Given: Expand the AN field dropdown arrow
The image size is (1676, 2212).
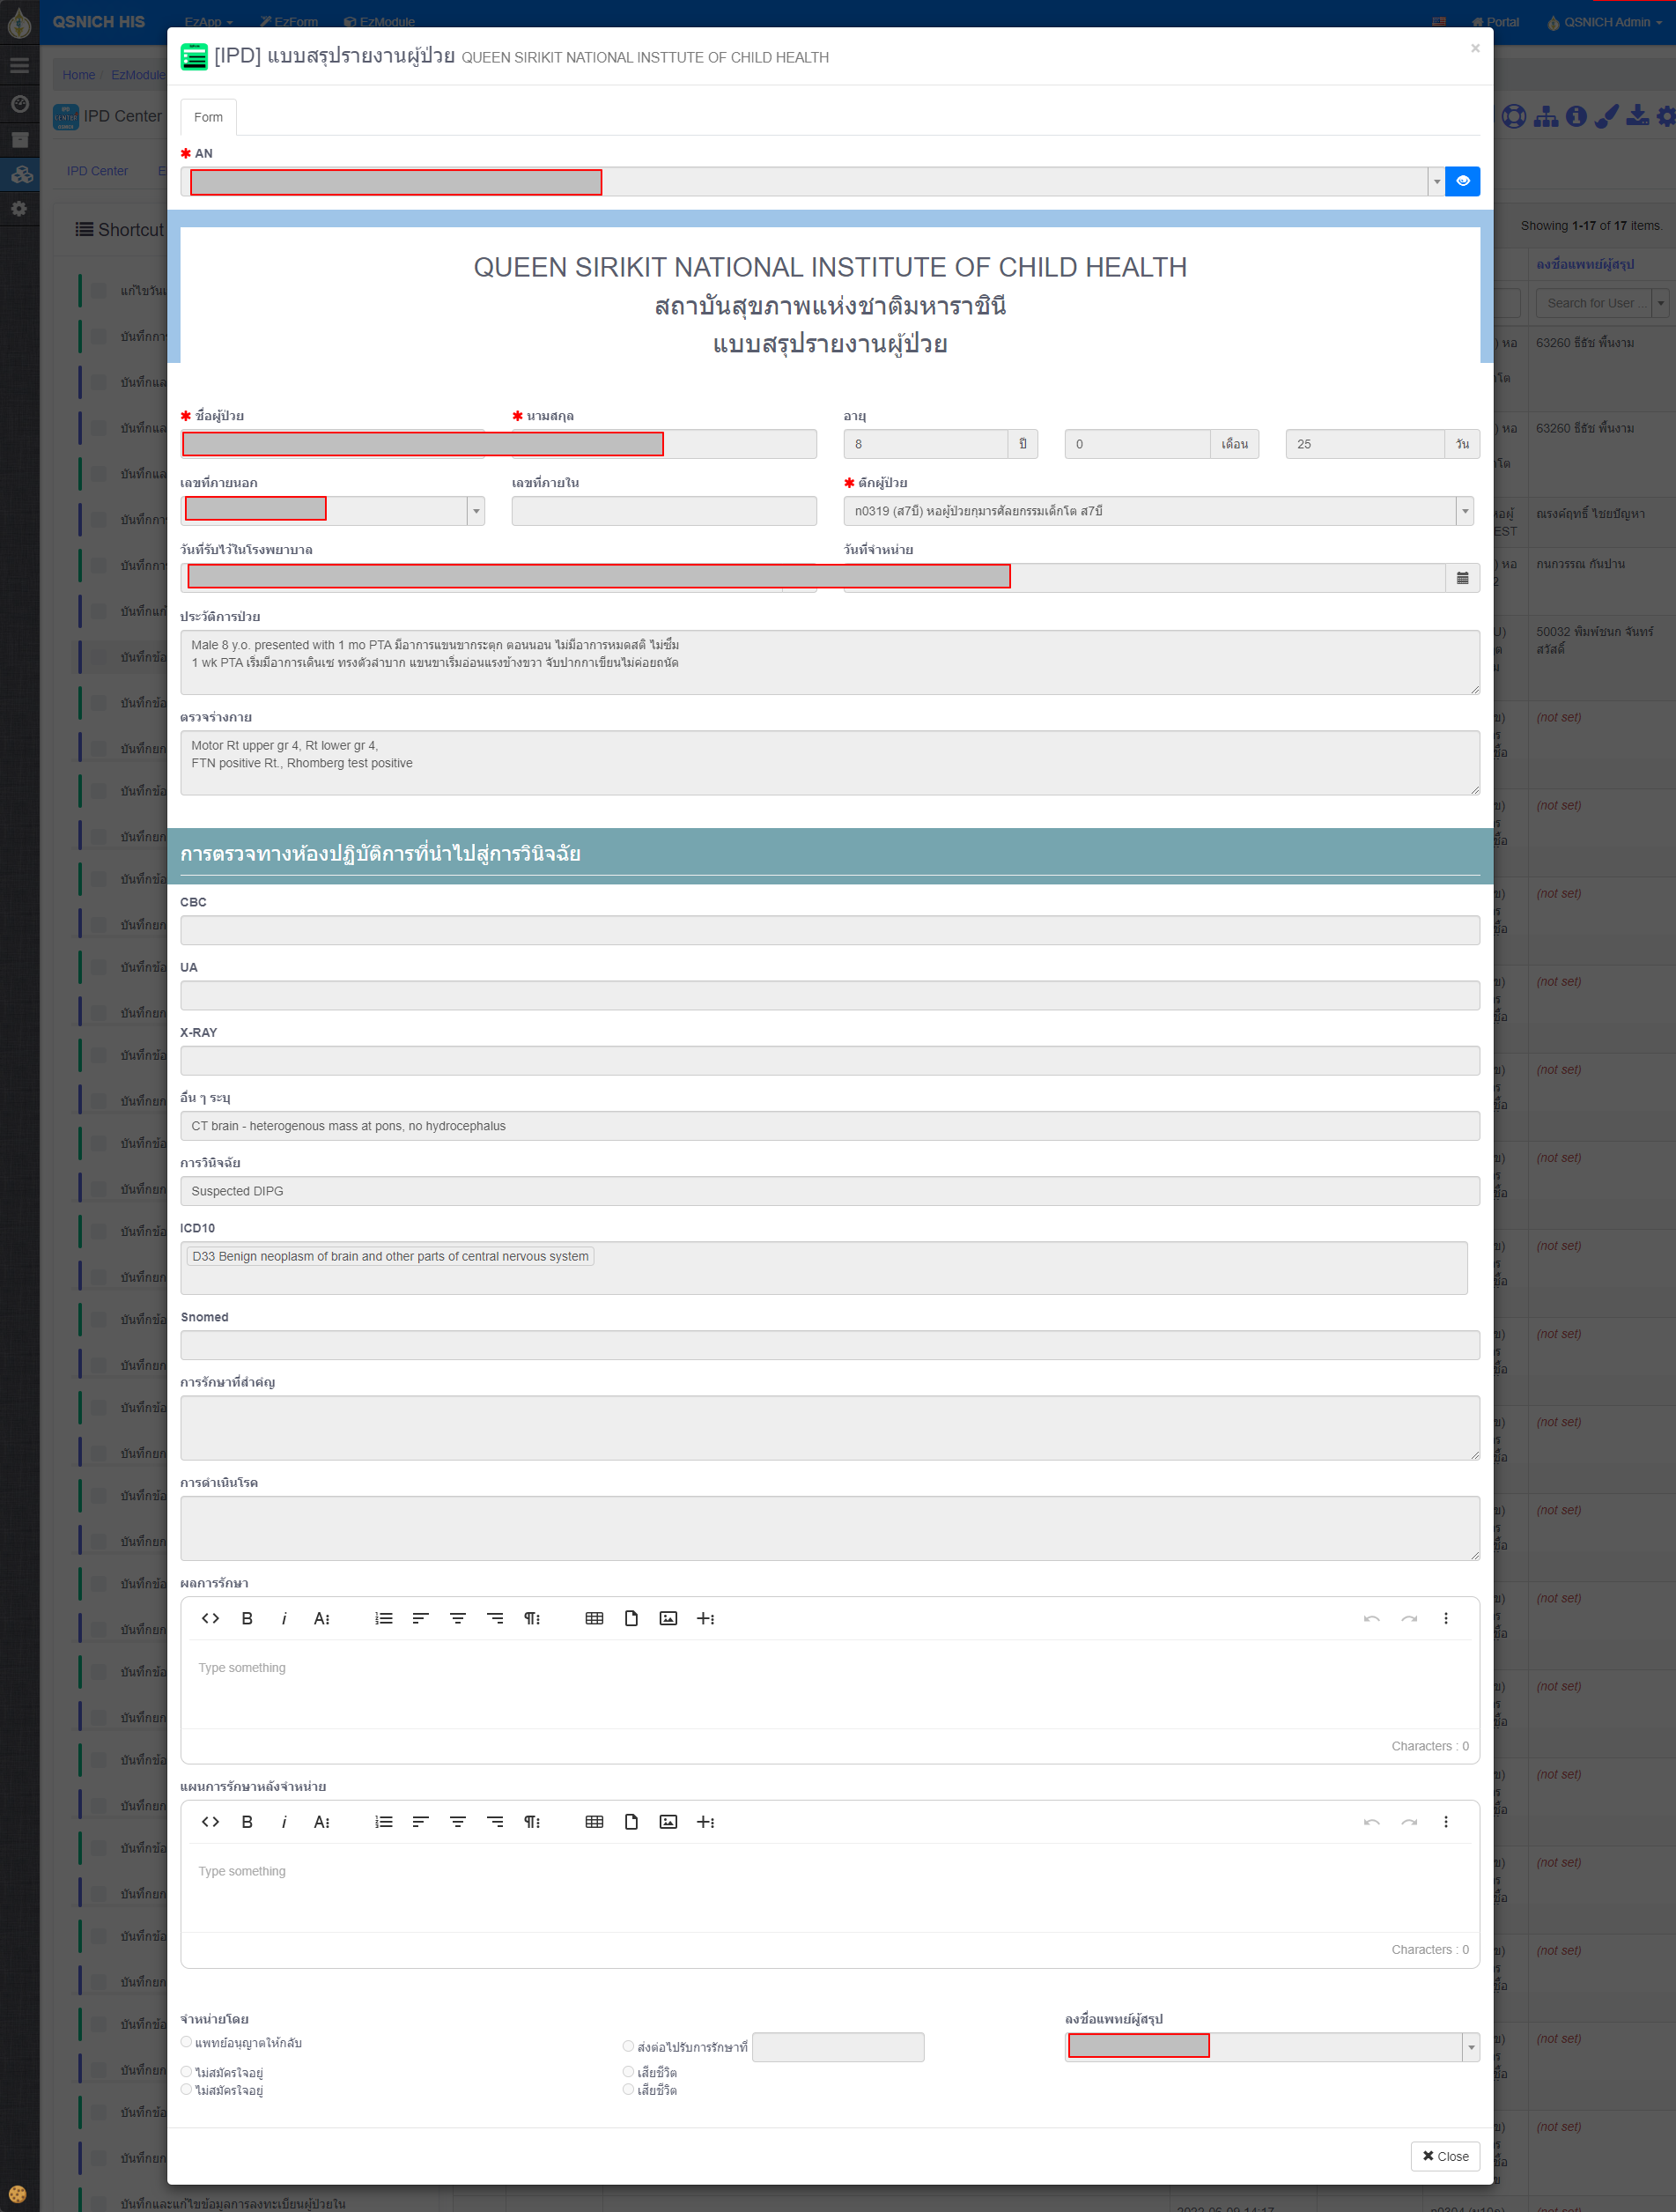Looking at the screenshot, I should click(1436, 181).
